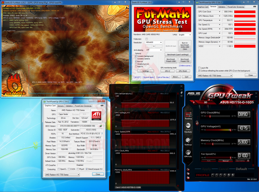Image resolution: width=259 pixels, height=192 pixels.
Task: Click the small settings icon in monitor panel
Action: point(181,96)
